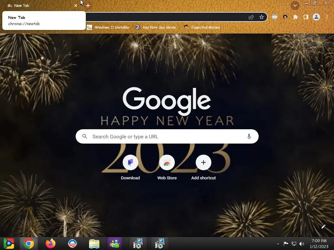Open Action Center flag tray icon

click(286, 243)
